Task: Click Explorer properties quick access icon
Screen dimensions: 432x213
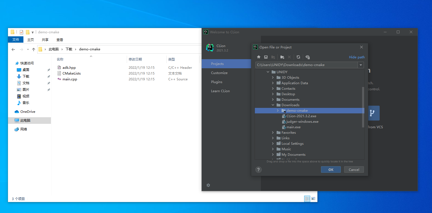Action: point(21,32)
